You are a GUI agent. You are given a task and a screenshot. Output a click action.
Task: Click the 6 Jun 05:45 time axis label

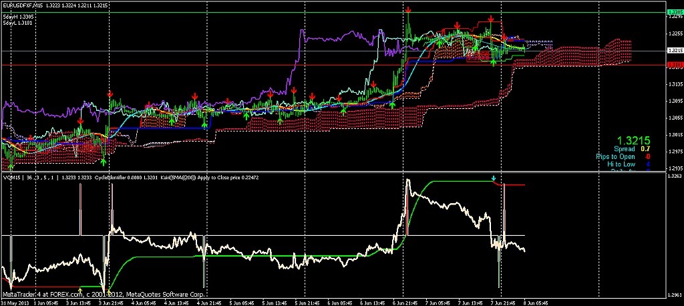tap(341, 303)
